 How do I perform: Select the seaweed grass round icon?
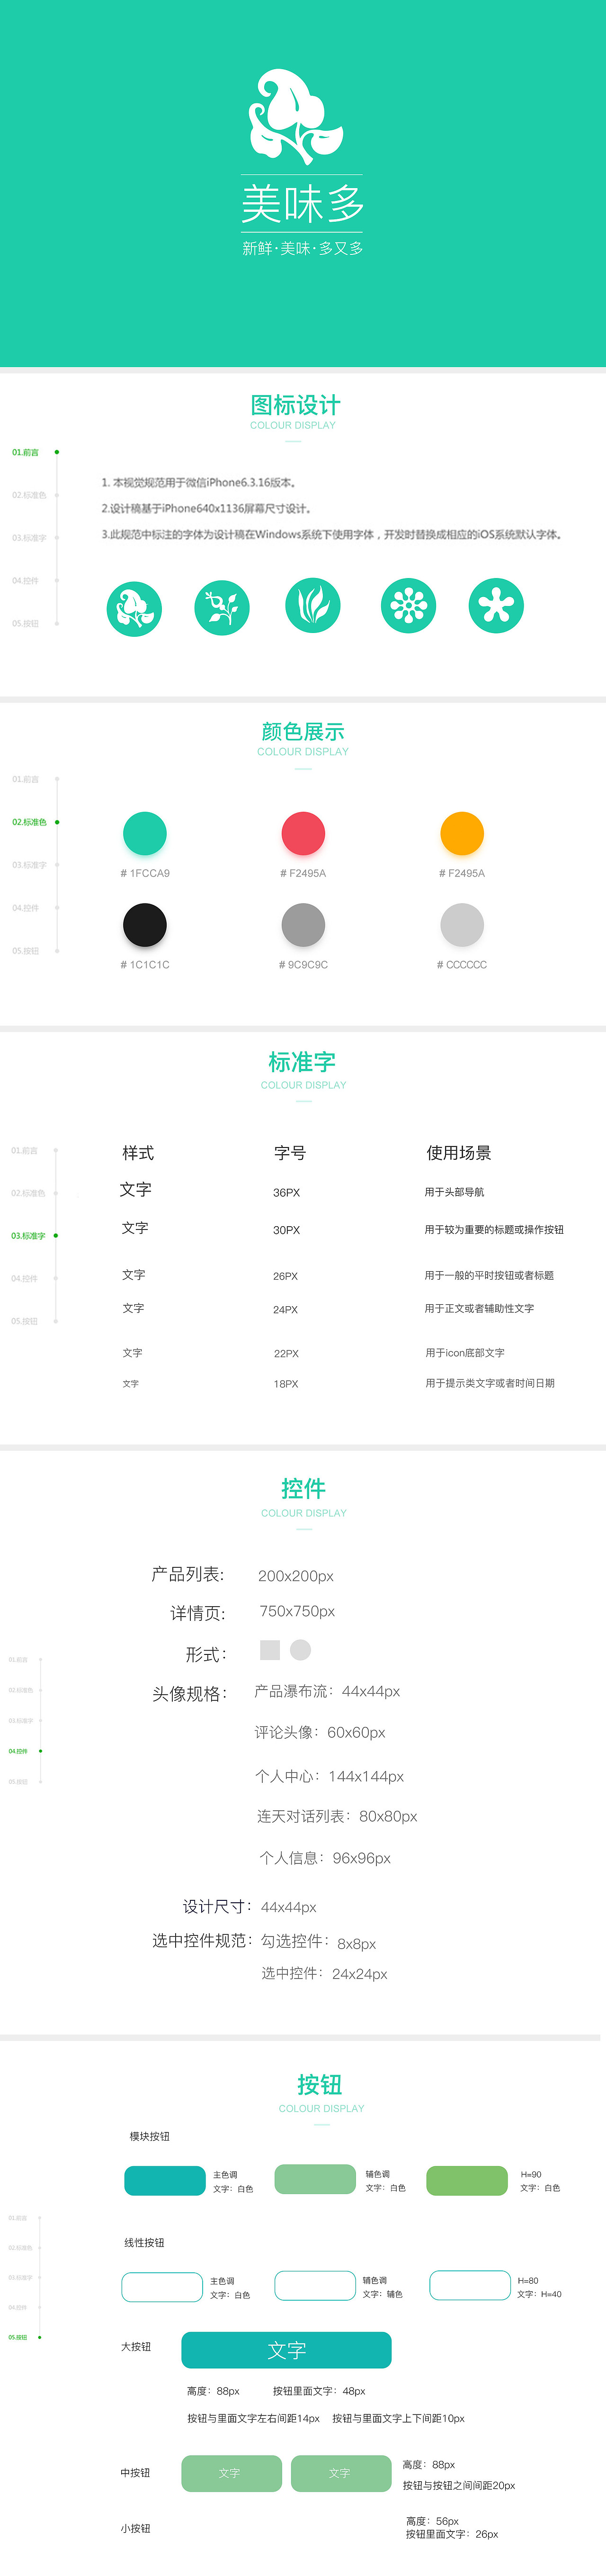point(313,606)
